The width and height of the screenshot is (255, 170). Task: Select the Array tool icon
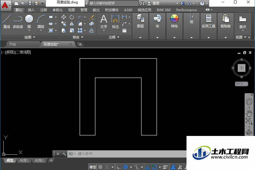[80, 30]
